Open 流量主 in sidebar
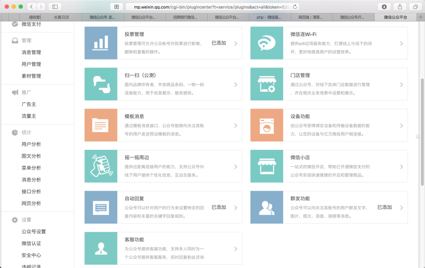The height and width of the screenshot is (268, 425). tap(29, 116)
